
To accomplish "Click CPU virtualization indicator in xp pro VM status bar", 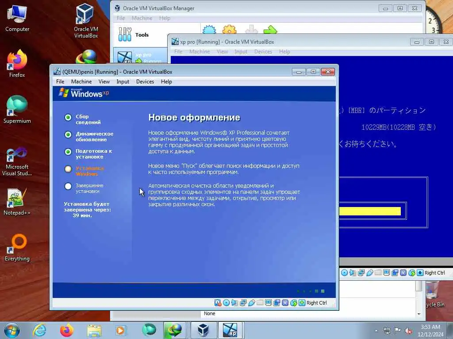I will coord(403,273).
